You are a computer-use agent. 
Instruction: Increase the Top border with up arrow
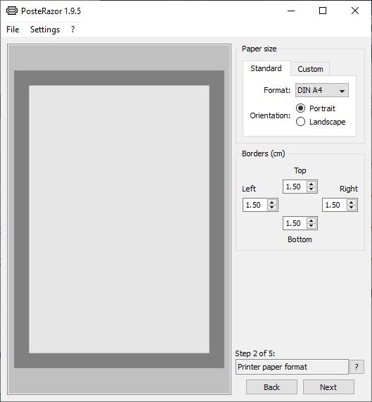click(311, 184)
